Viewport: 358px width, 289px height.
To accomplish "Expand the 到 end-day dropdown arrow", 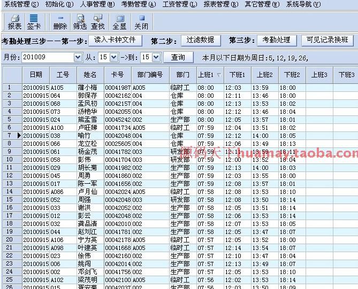I will (156, 57).
